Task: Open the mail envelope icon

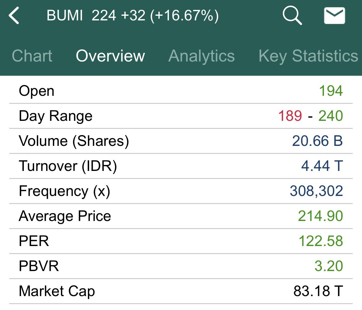Action: click(x=334, y=15)
